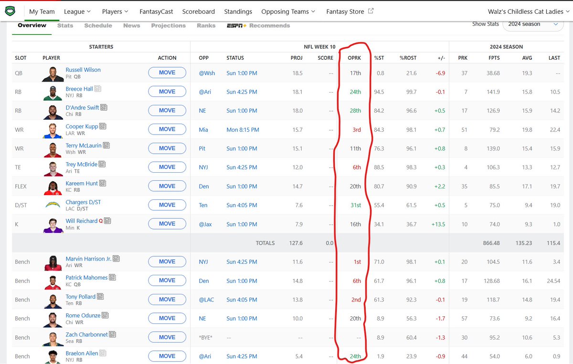Click the Chargers D/ST team logo

tap(53, 205)
